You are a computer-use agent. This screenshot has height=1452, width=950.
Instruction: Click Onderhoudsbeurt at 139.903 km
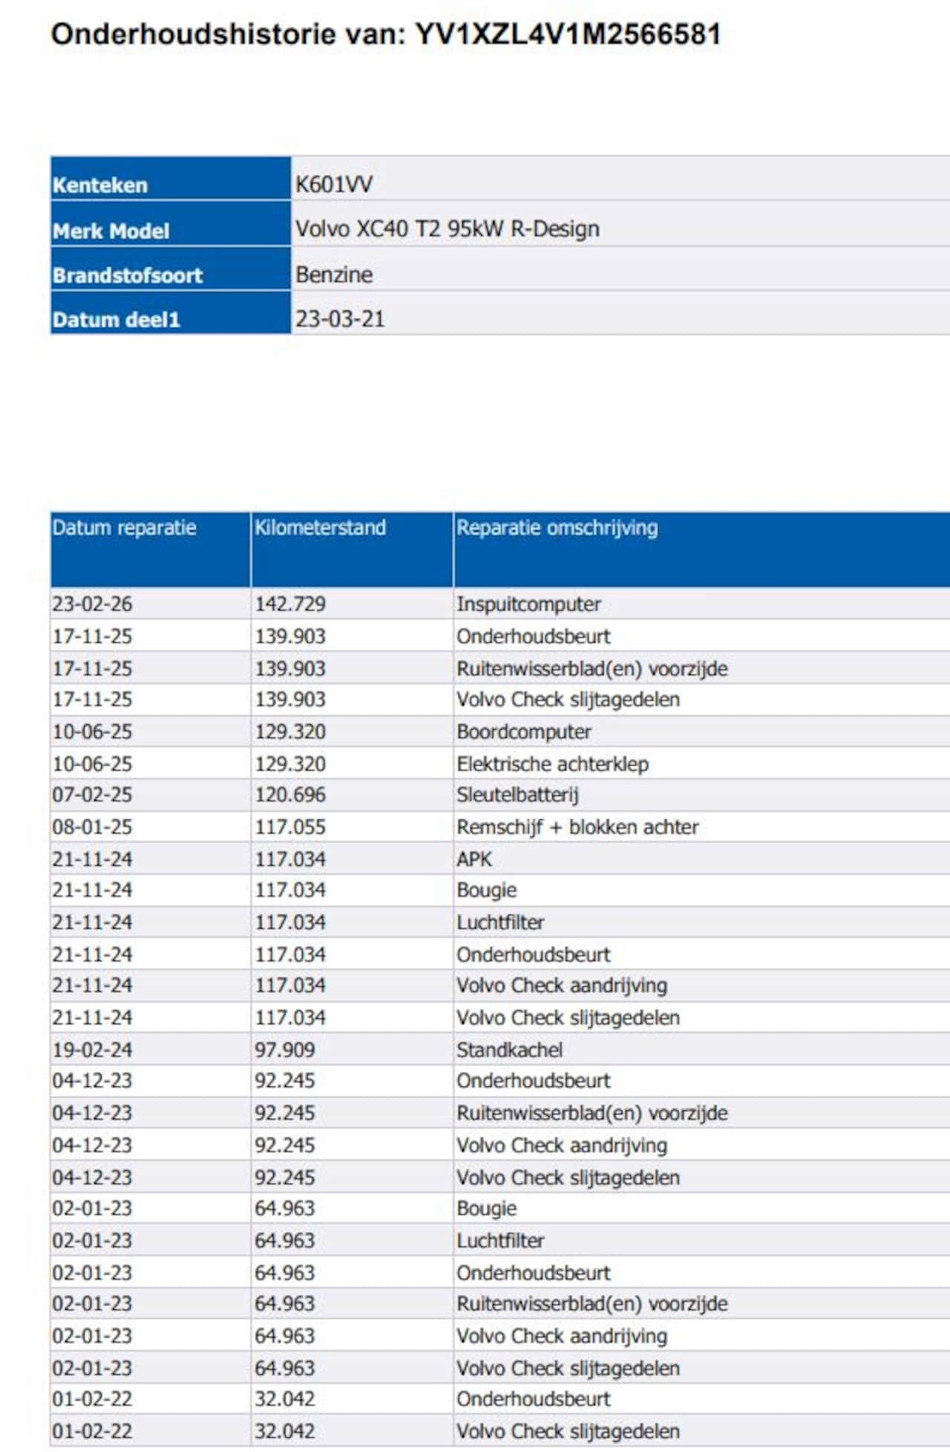pos(534,636)
